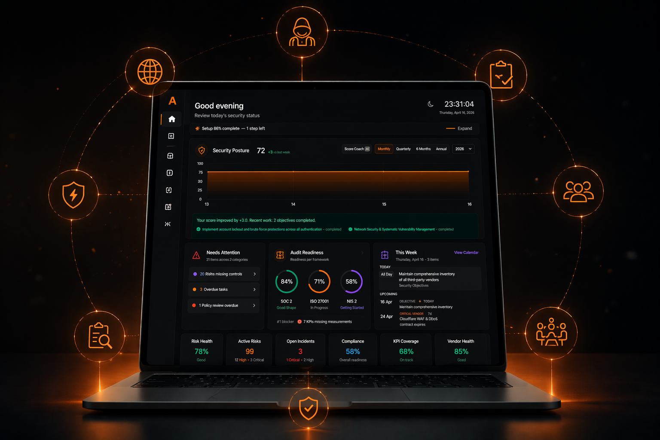Image resolution: width=660 pixels, height=440 pixels.
Task: Click the 23:31:04 clock display
Action: tap(459, 104)
